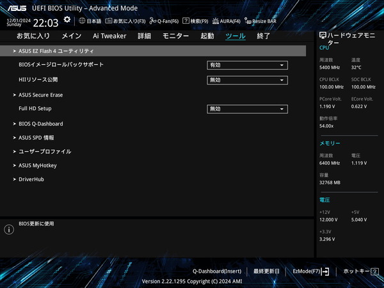Click the 6400 MHz memory frequency value
This screenshot has width=384, height=288.
tap(330, 163)
